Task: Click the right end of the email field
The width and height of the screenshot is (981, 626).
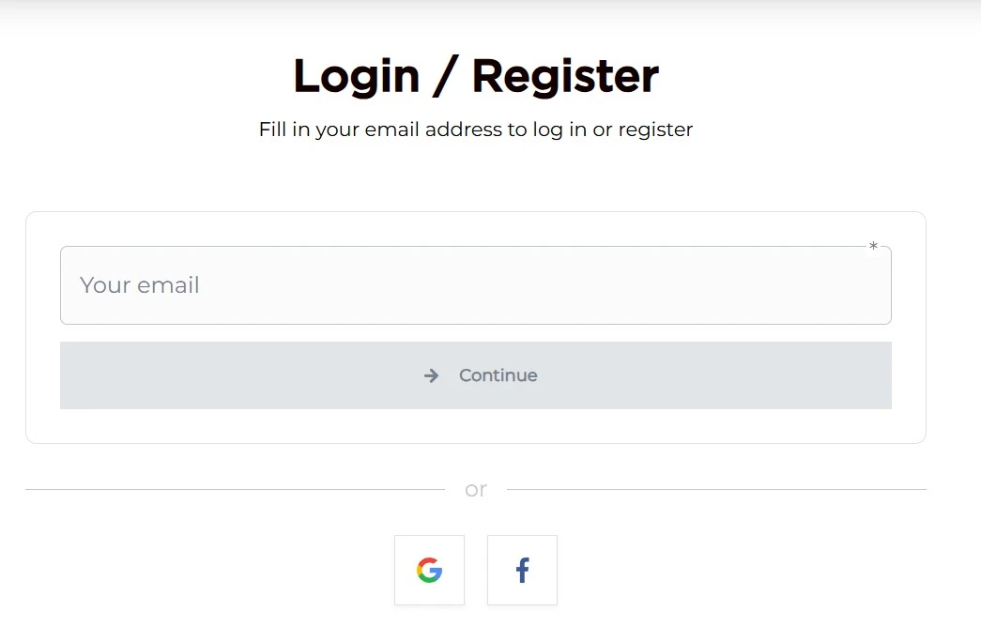Action: coord(864,285)
